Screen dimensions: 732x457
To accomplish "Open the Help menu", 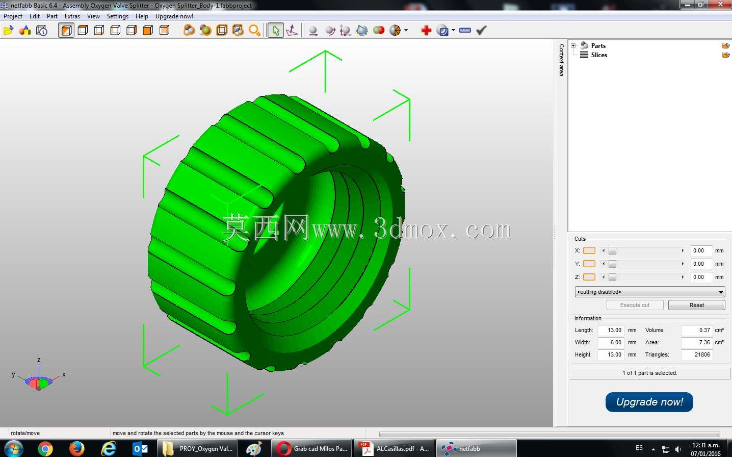I will 142,16.
